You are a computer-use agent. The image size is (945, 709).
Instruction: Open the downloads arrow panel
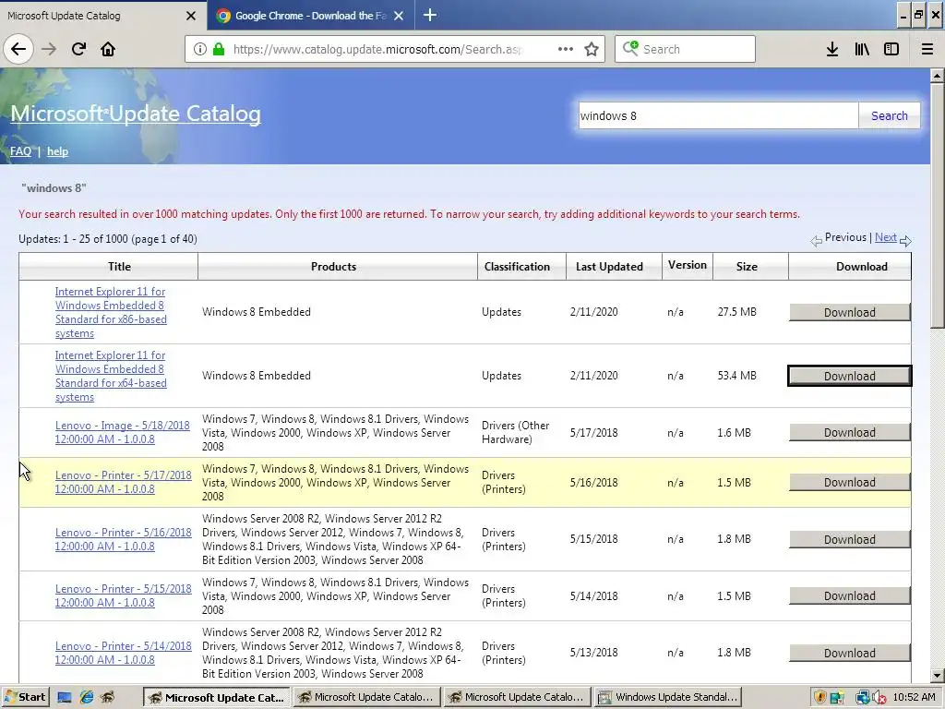click(x=832, y=49)
